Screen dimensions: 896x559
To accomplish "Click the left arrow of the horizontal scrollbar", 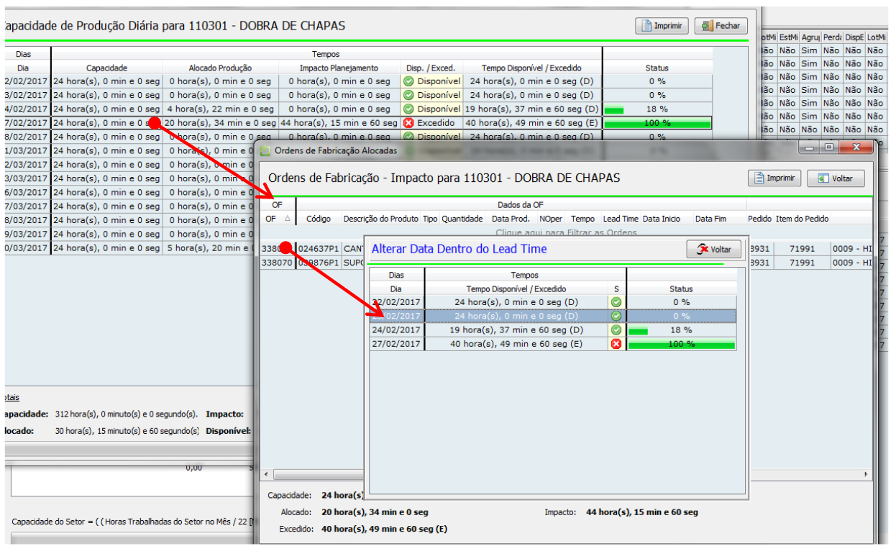I will tap(267, 475).
